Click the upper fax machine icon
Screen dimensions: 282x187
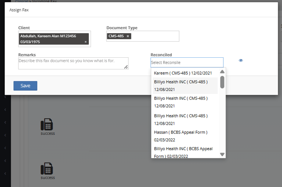(47, 125)
